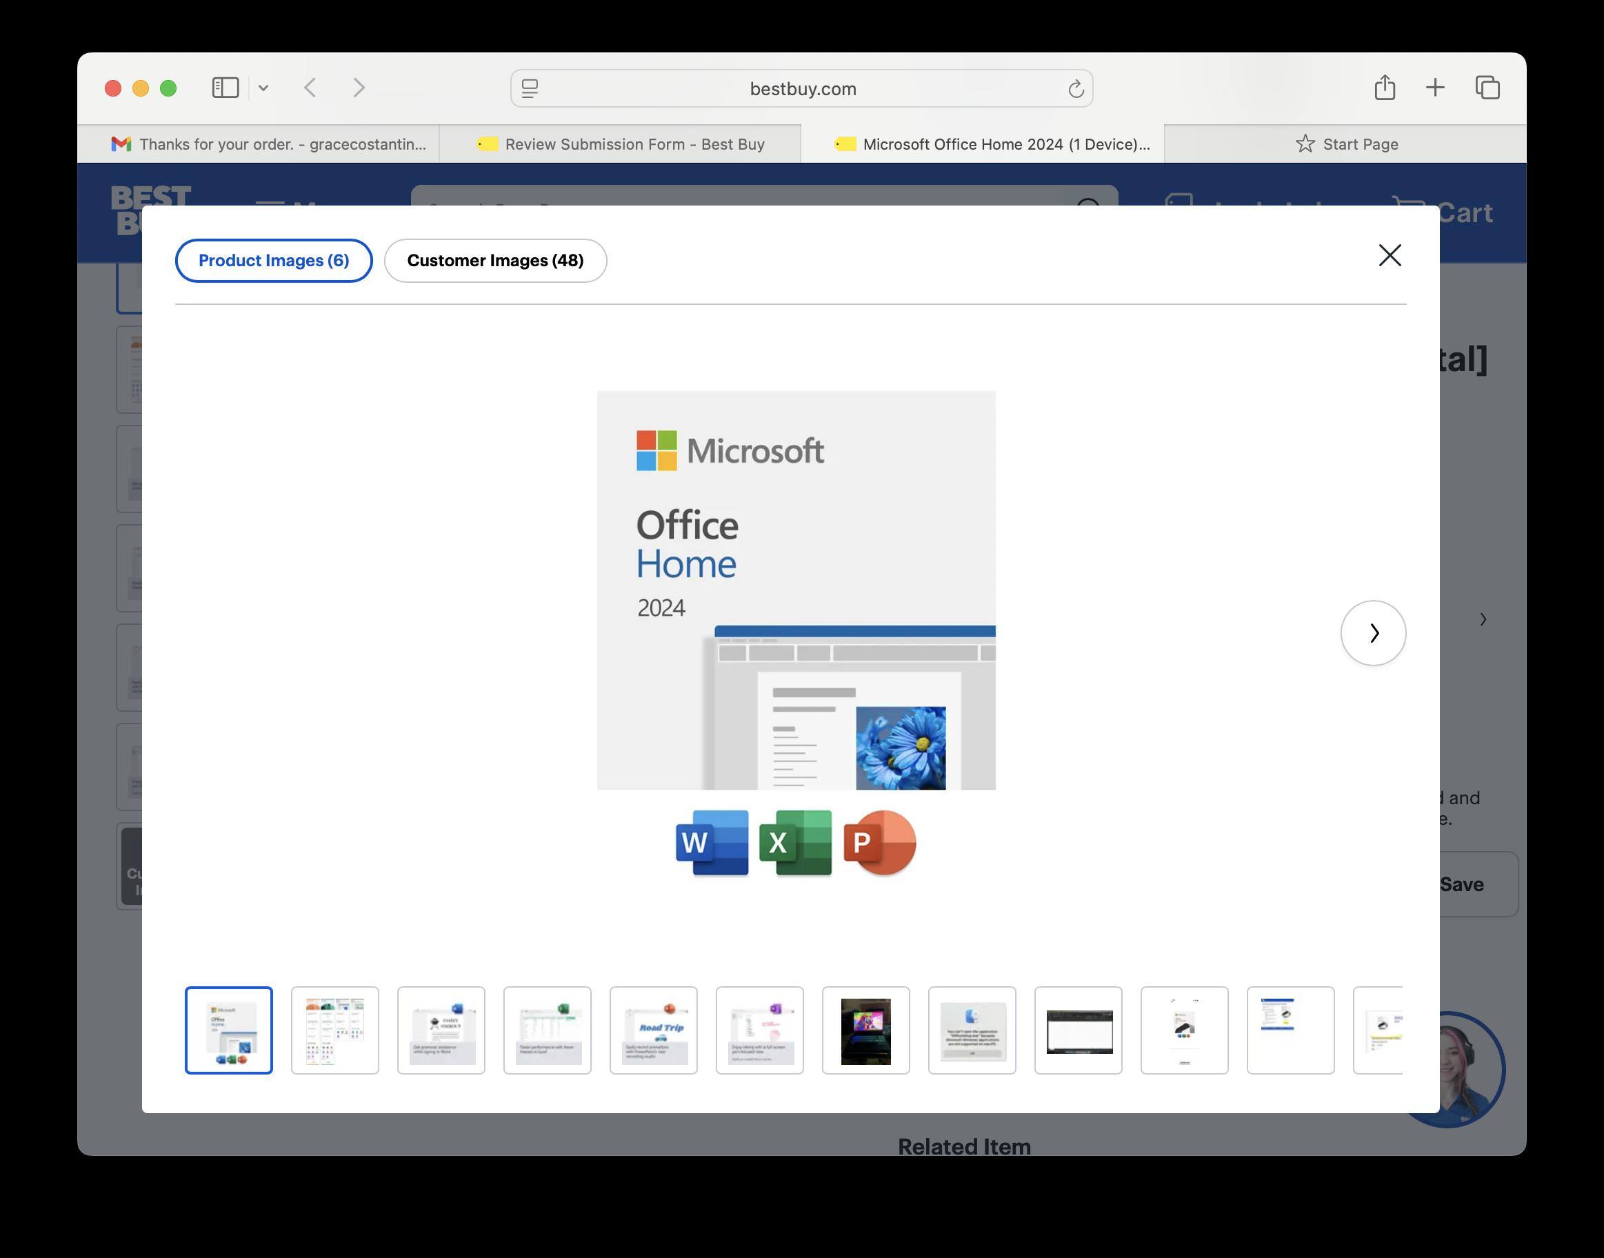Select the Road Trip PowerPoint thumbnail
This screenshot has width=1604, height=1258.
point(653,1030)
